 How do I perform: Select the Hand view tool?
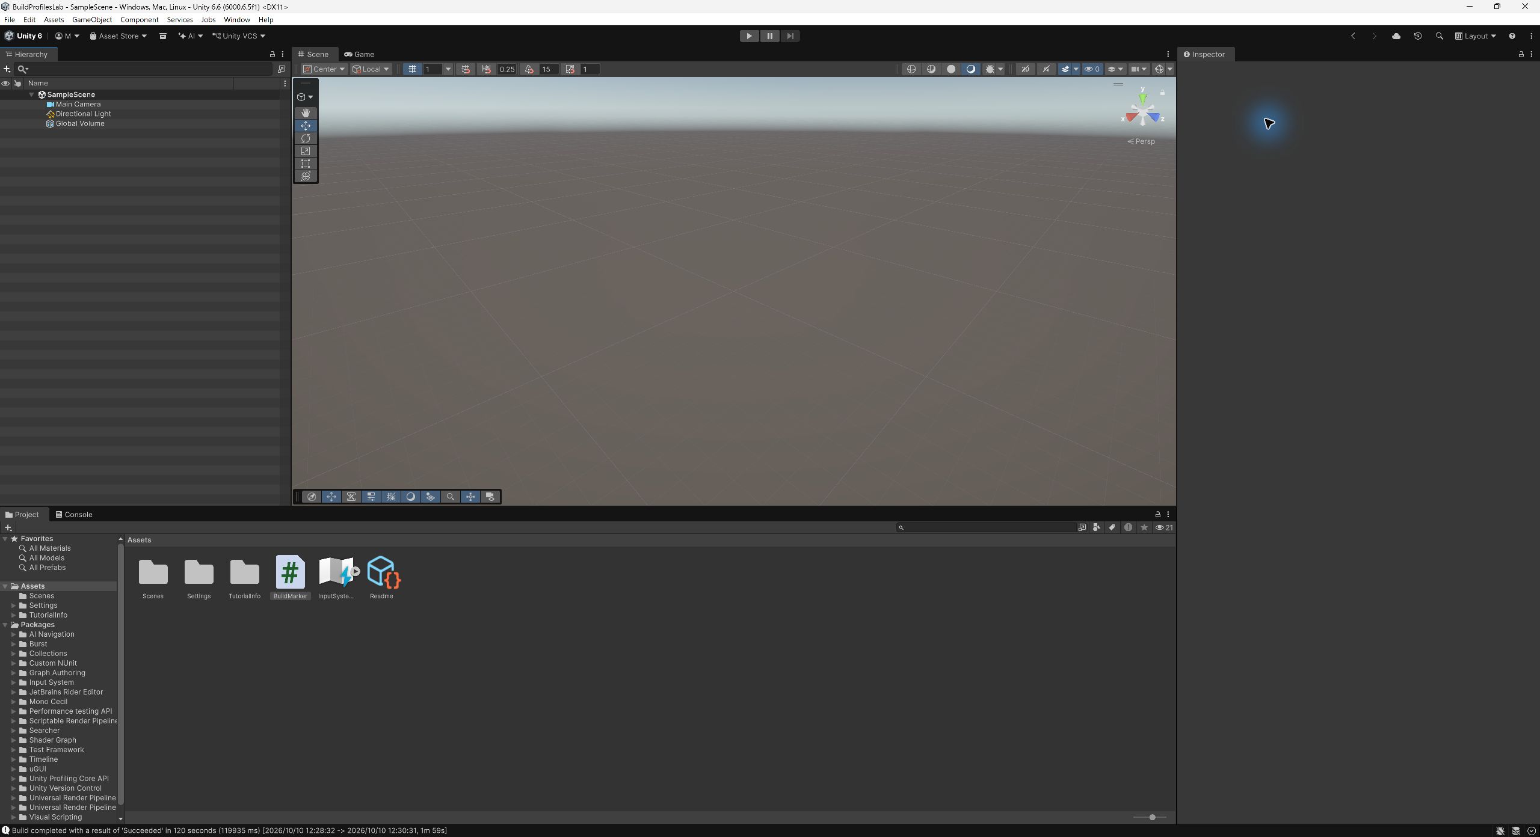(306, 113)
